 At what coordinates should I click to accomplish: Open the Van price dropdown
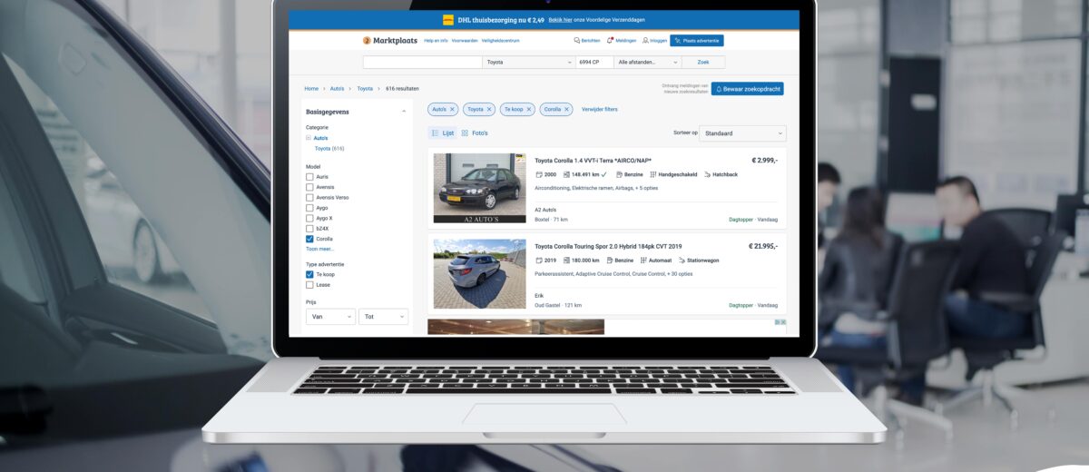tap(330, 316)
